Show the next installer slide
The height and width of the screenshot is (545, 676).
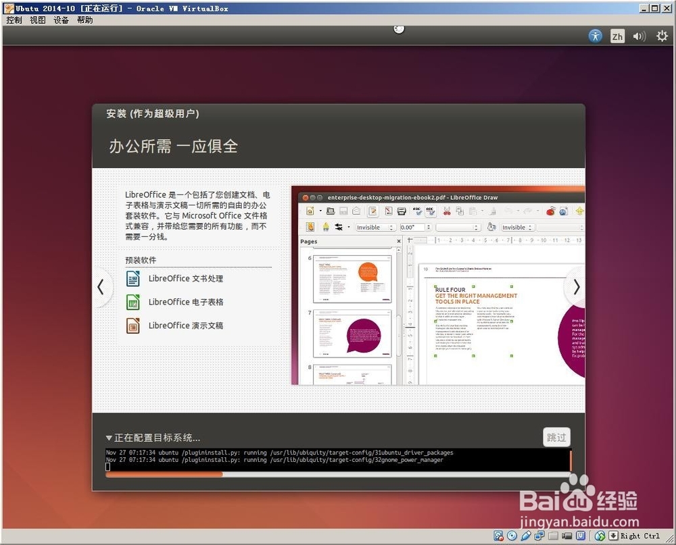pos(576,287)
